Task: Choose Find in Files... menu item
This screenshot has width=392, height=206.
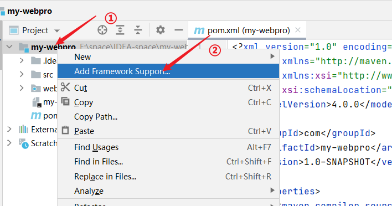Action: point(168,162)
